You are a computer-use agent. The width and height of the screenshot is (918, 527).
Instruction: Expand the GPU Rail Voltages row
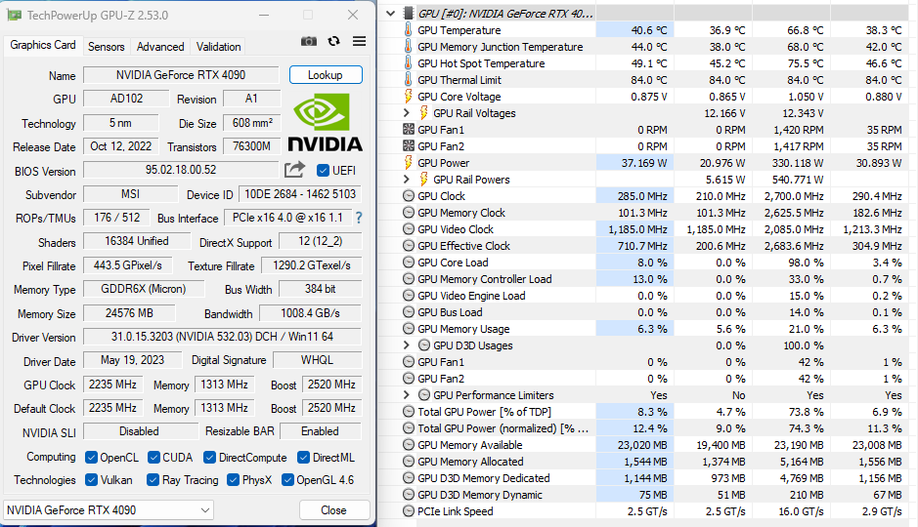[x=408, y=113]
